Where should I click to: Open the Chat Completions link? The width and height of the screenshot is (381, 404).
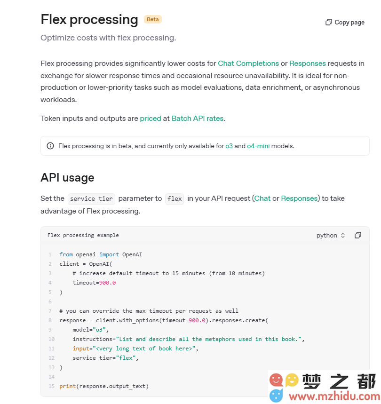tap(248, 63)
